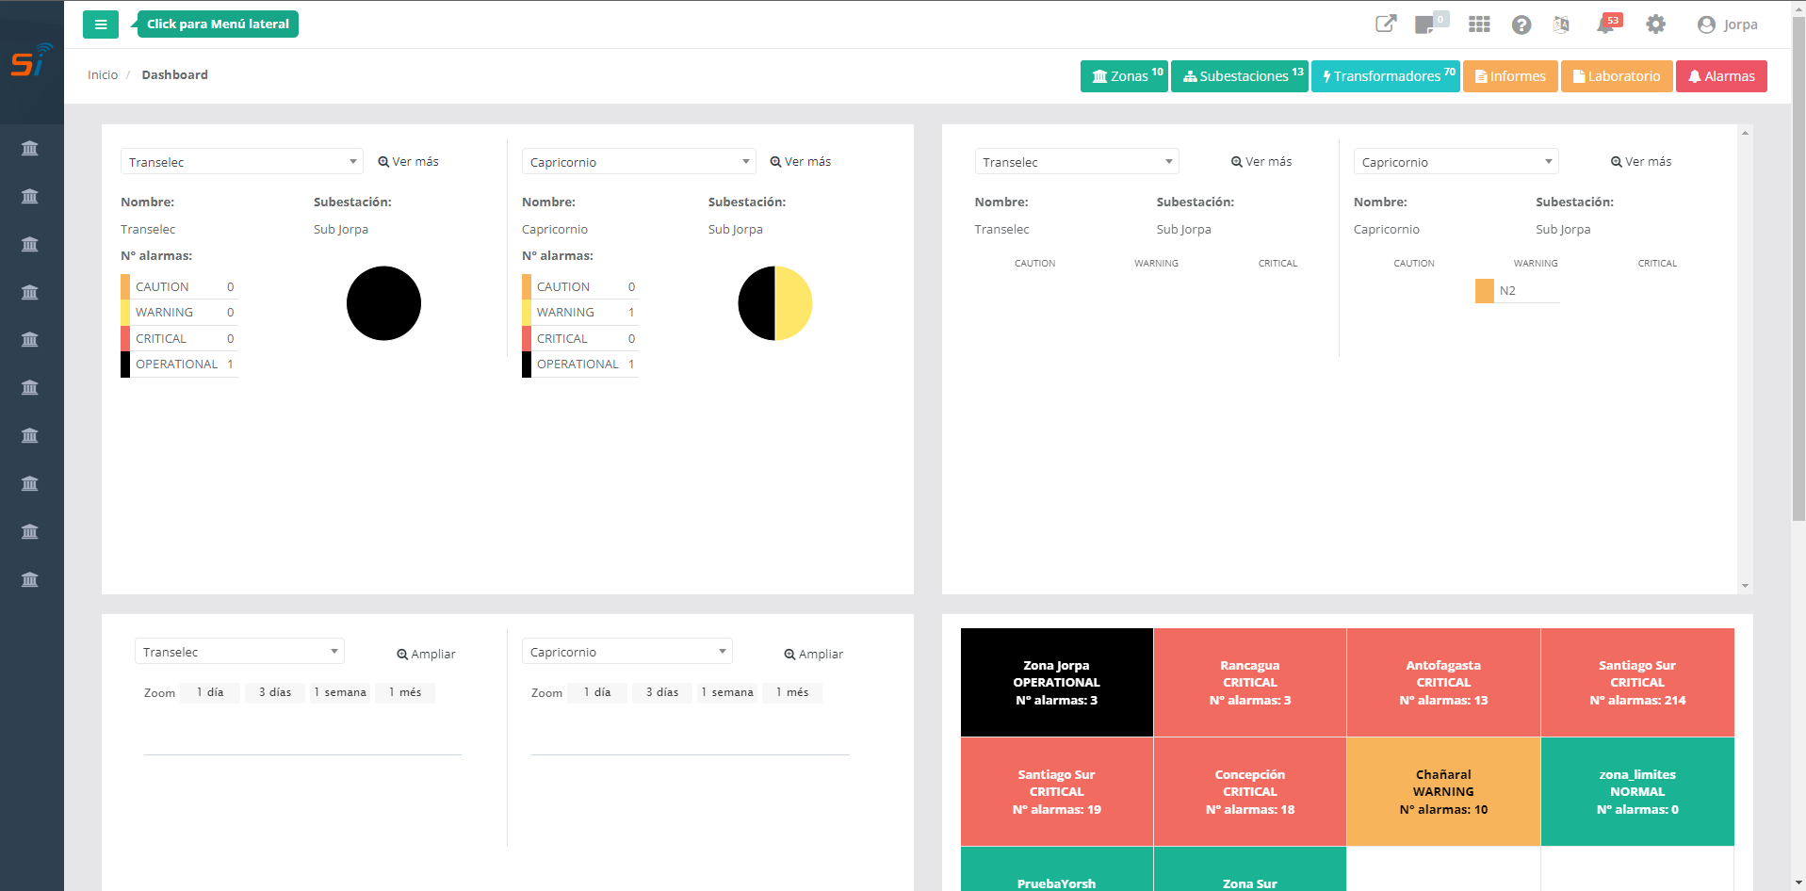The width and height of the screenshot is (1806, 891).
Task: Expand the Transelec dropdown in zoom chart panel
Action: [x=239, y=652]
